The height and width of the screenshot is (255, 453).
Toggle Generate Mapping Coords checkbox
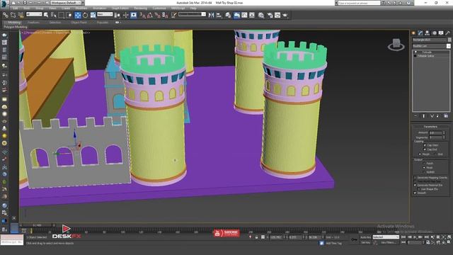click(x=415, y=178)
